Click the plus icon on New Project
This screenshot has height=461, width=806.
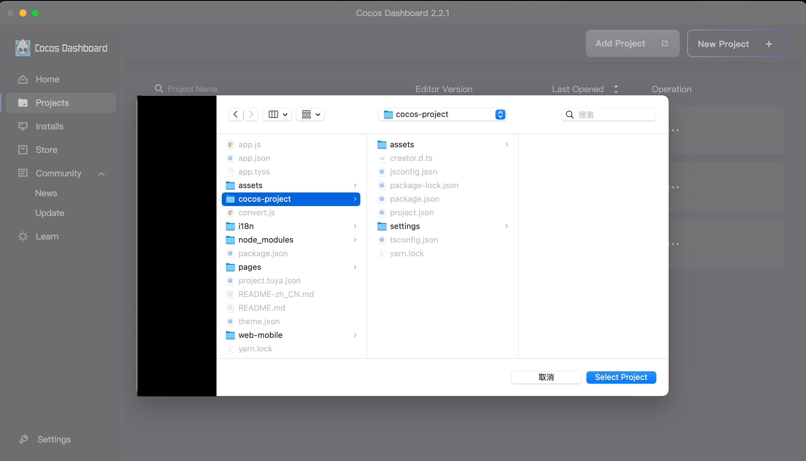click(769, 44)
